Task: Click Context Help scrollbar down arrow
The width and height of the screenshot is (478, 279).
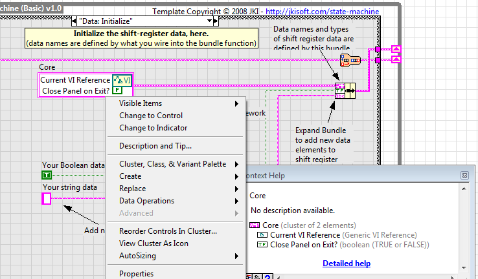Action: pyautogui.click(x=464, y=268)
